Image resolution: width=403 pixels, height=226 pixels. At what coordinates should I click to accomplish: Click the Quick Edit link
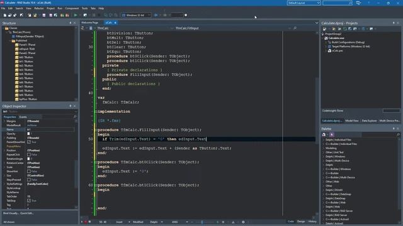[x=26, y=213]
